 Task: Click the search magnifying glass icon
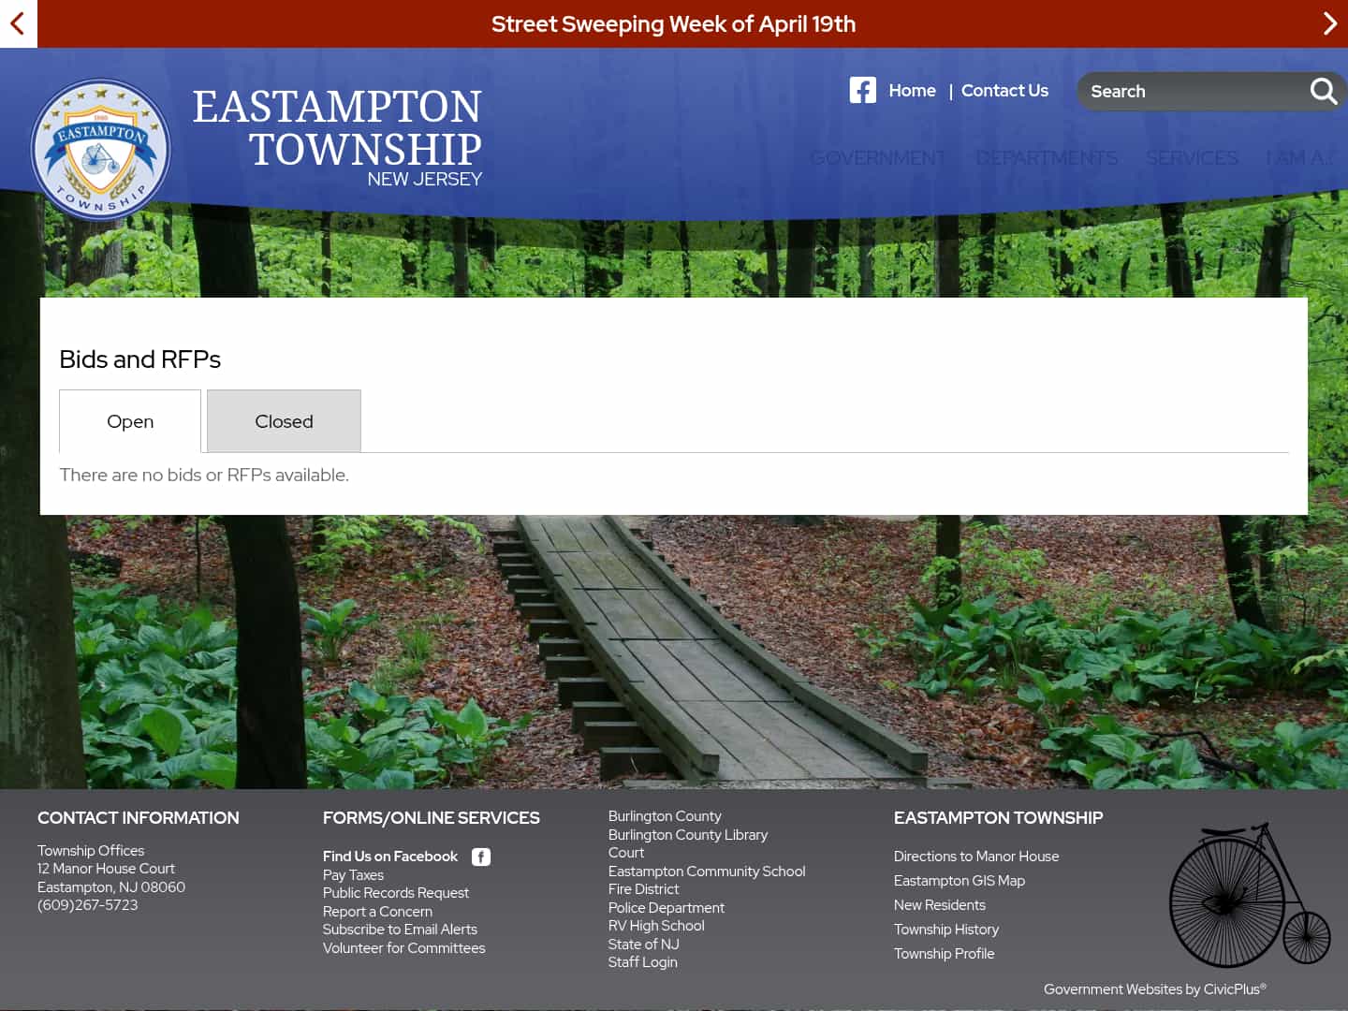(x=1323, y=91)
